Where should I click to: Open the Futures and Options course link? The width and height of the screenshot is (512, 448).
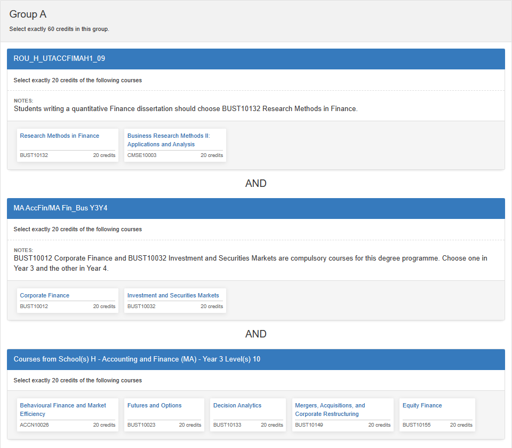(154, 405)
